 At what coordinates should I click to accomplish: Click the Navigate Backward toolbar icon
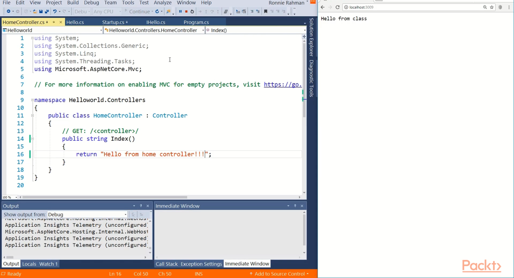point(9,12)
